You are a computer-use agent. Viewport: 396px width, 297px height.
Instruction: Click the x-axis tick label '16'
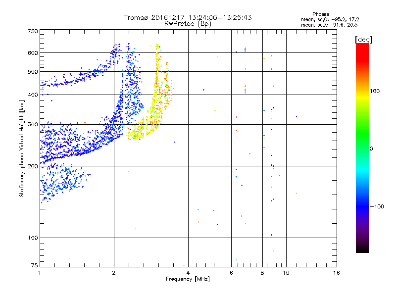(x=337, y=273)
